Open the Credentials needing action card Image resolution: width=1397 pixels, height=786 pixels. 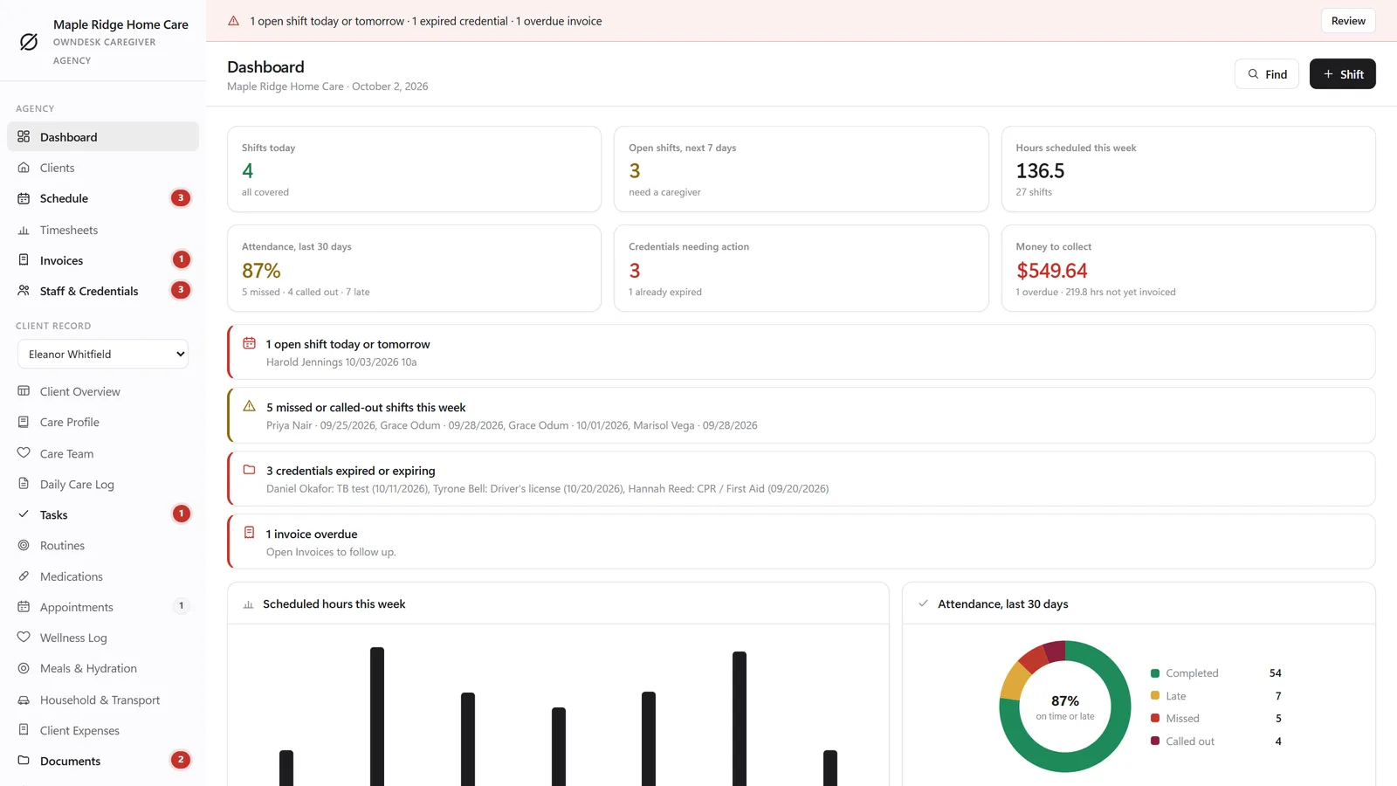click(x=801, y=268)
